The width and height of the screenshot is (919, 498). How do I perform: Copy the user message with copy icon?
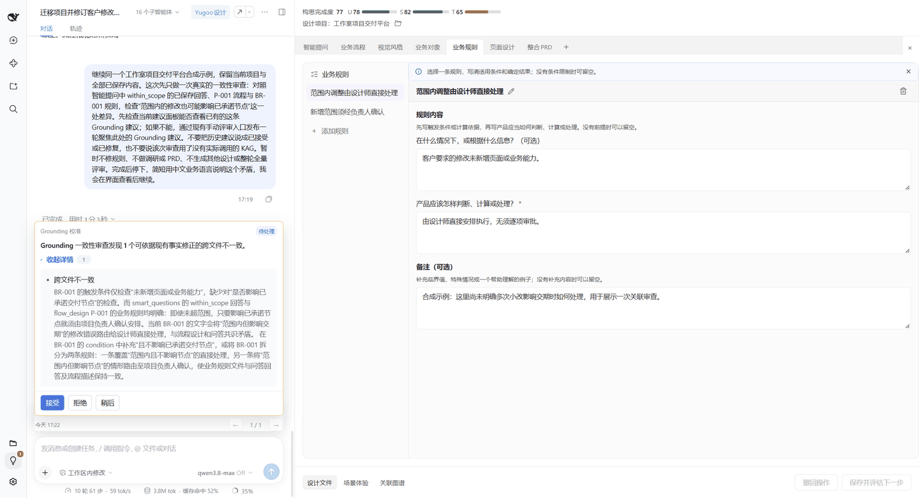269,200
